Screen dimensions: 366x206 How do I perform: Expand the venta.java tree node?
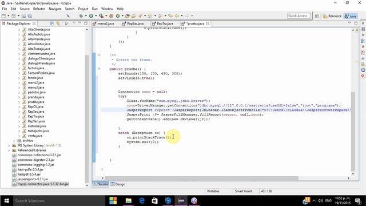coord(19,136)
